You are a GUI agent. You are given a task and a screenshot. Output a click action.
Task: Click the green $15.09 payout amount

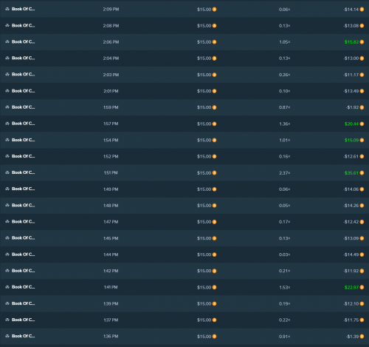click(x=352, y=140)
